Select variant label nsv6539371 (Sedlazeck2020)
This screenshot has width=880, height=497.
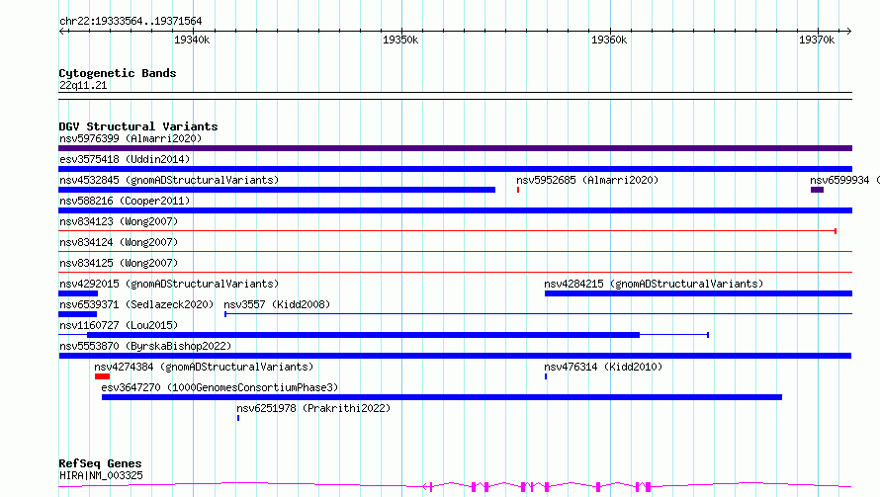[x=136, y=304]
